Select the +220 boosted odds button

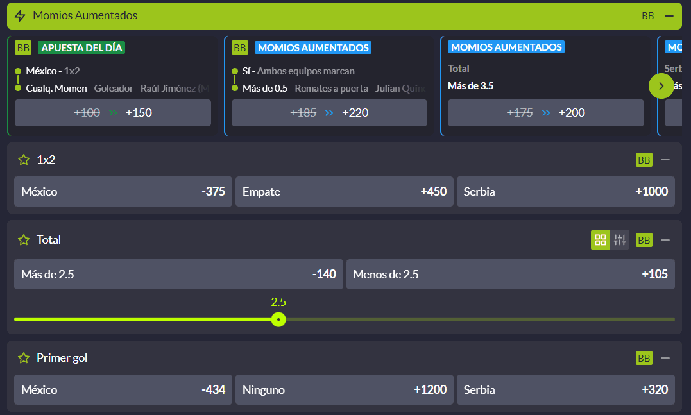pos(329,113)
